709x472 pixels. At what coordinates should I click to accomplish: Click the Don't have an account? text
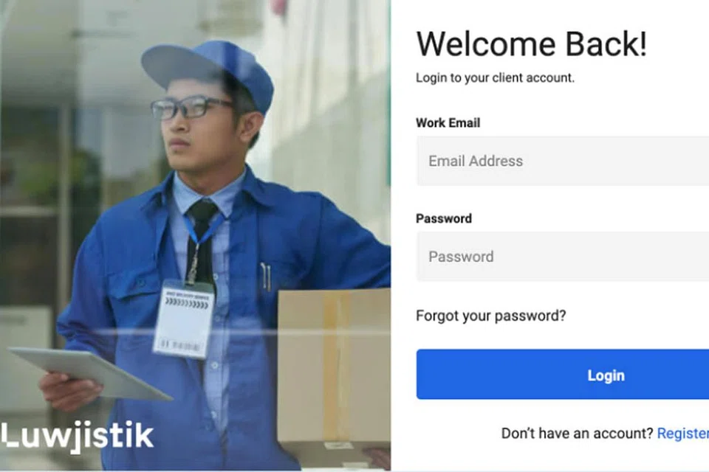577,434
